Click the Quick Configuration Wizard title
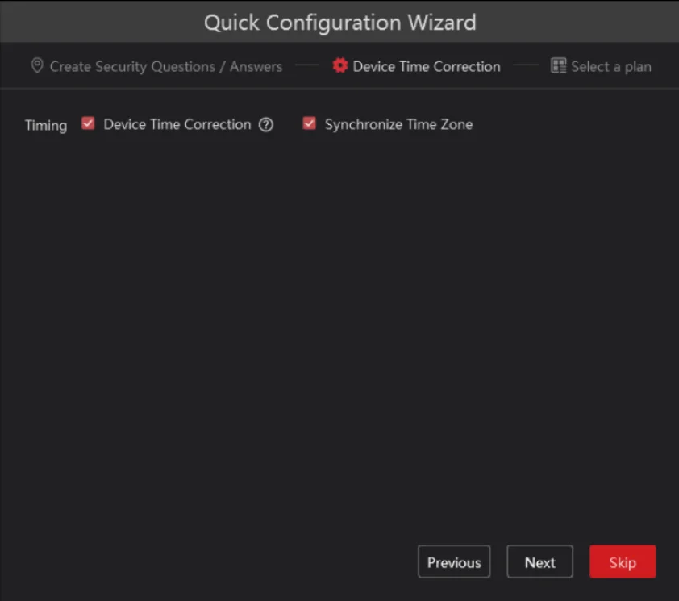Viewport: 679px width, 601px height. tap(340, 23)
